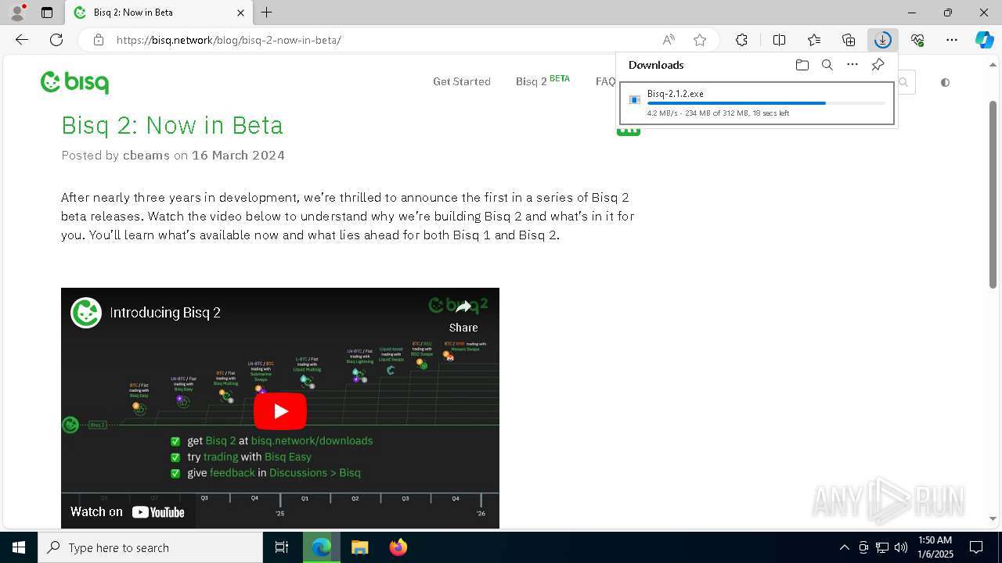The image size is (1002, 563).
Task: Toggle dark mode contrast icon
Action: pos(945,82)
